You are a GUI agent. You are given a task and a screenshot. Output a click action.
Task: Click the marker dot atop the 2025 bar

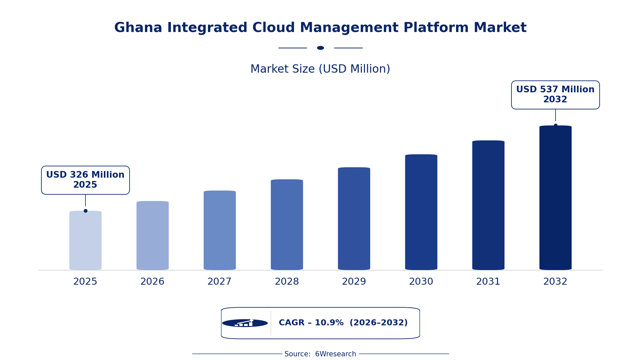pos(85,211)
